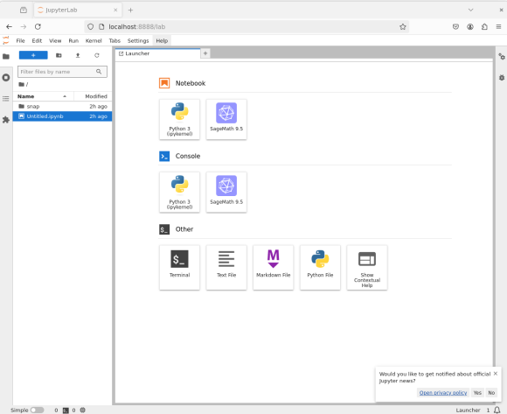This screenshot has height=414, width=507.
Task: Refresh the file browser list
Action: [x=97, y=55]
